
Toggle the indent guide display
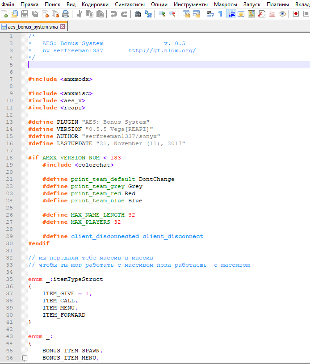click(231, 14)
